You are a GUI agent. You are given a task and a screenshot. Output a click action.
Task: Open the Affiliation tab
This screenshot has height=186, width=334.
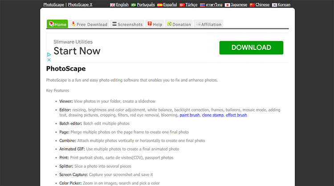click(208, 24)
